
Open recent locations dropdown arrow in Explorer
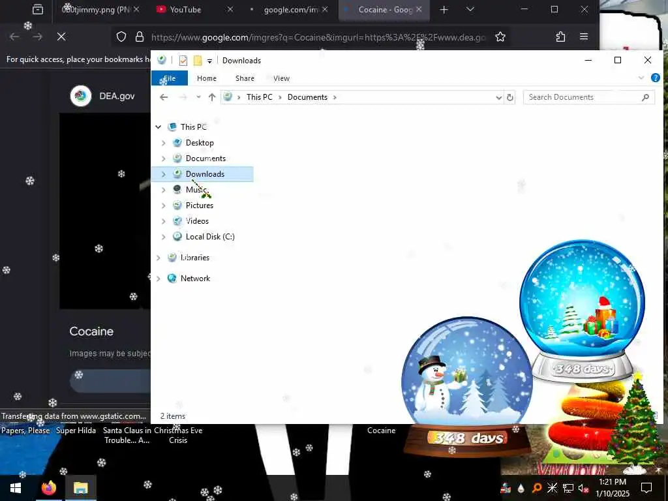coord(198,97)
